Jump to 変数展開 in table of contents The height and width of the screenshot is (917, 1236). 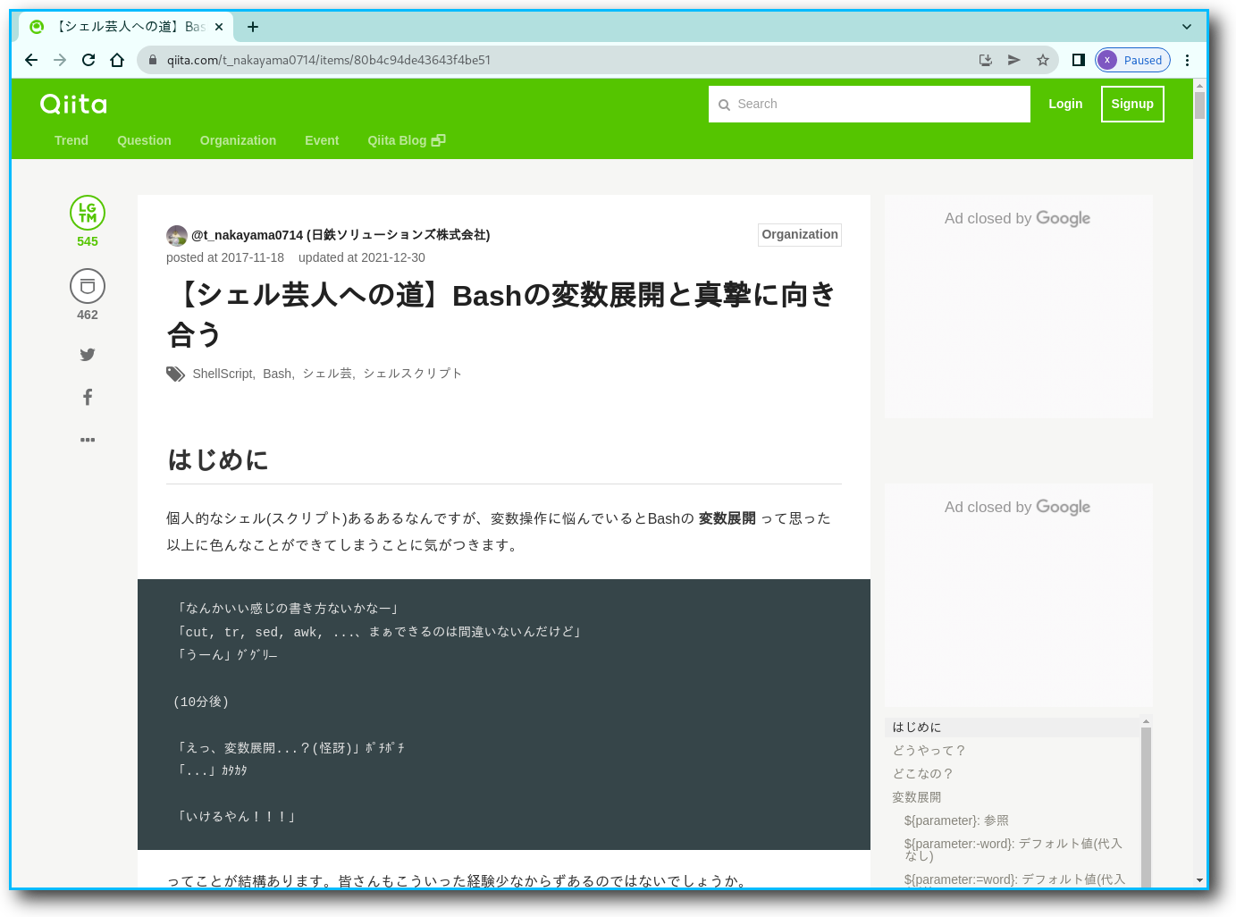tap(917, 797)
